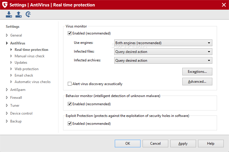Click the Advanced... button
Image resolution: width=229 pixels, height=152 pixels.
(197, 82)
